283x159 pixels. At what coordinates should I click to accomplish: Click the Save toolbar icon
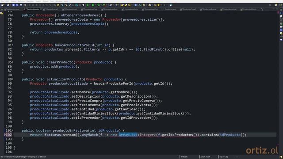coord(13,5)
